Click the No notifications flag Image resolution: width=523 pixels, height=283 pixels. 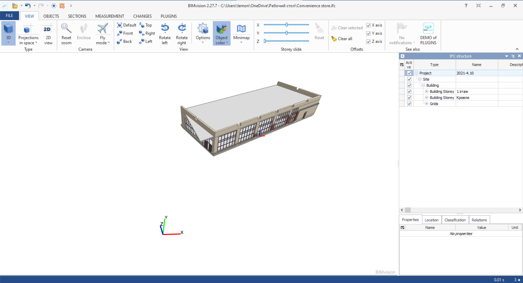coord(402,34)
